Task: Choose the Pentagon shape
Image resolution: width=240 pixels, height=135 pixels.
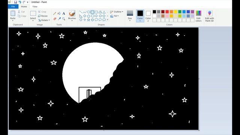Action: pyautogui.click(x=88, y=16)
